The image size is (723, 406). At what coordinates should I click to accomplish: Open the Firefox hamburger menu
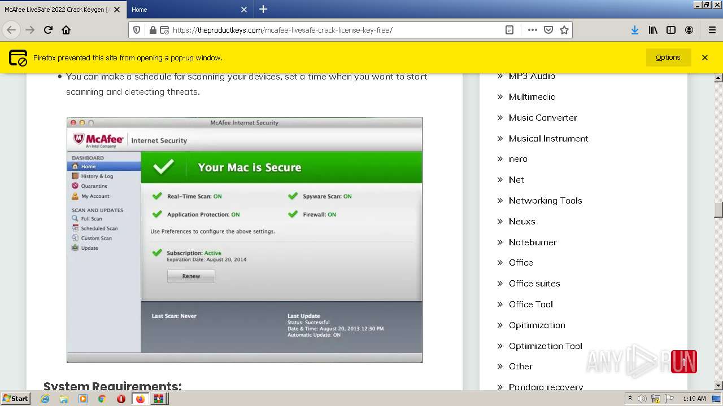click(x=712, y=30)
